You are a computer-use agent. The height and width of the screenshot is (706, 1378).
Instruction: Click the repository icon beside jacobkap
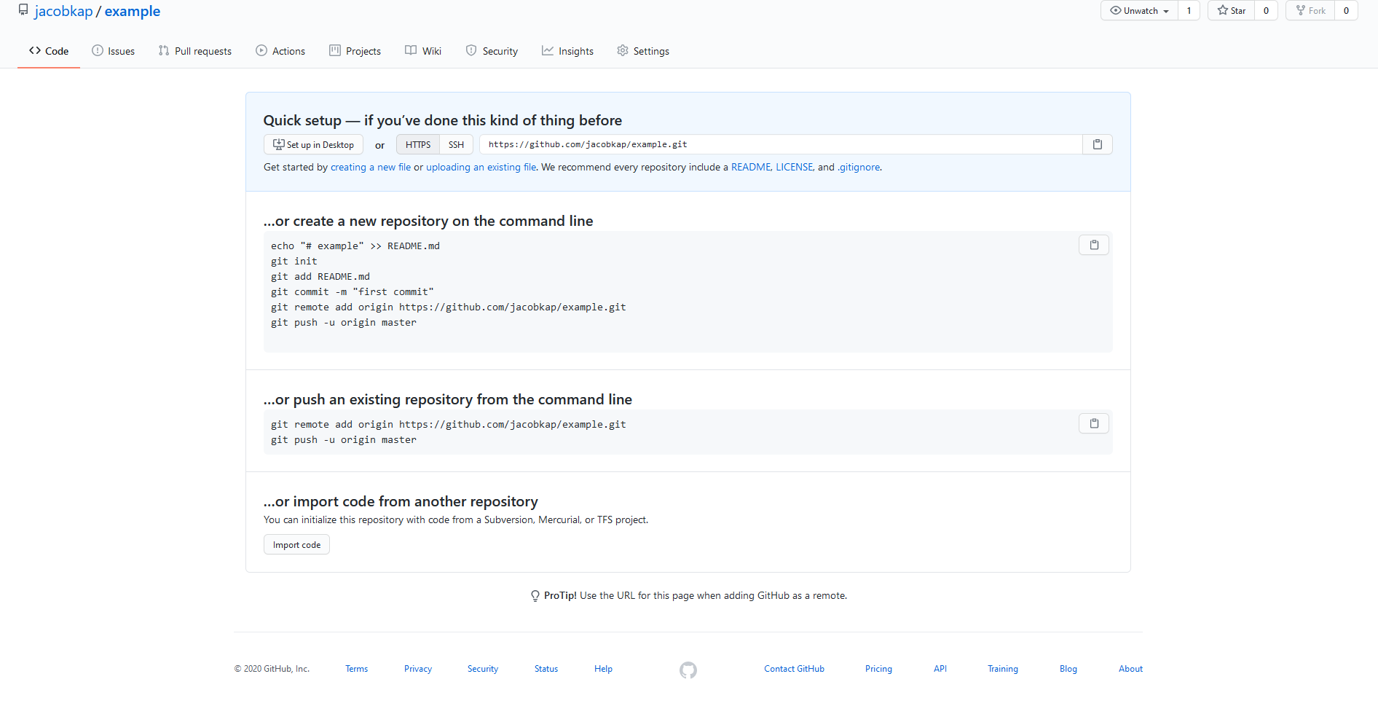tap(23, 10)
